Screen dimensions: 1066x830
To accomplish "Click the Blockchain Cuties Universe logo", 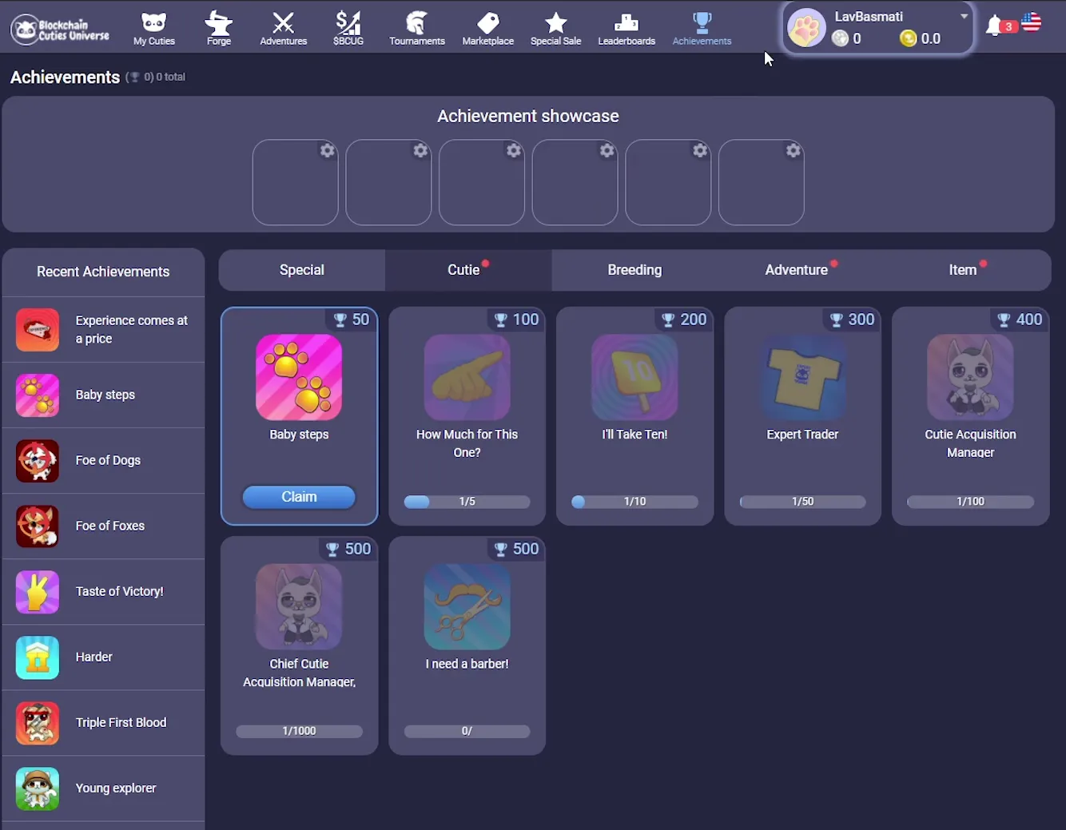I will 61,29.
